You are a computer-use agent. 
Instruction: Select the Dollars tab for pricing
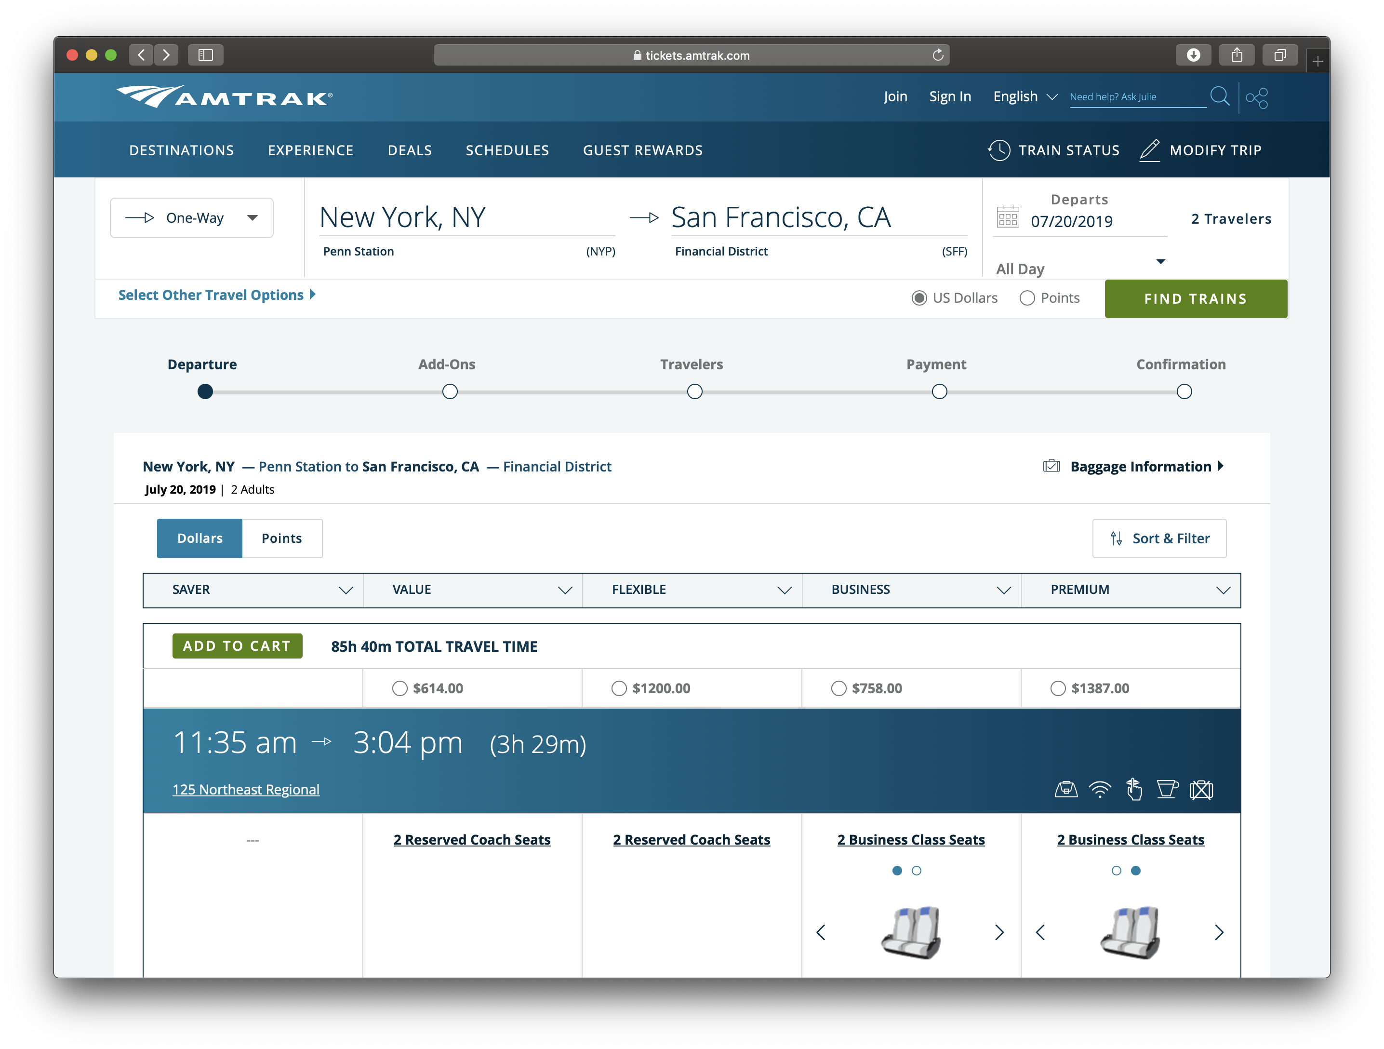coord(200,538)
